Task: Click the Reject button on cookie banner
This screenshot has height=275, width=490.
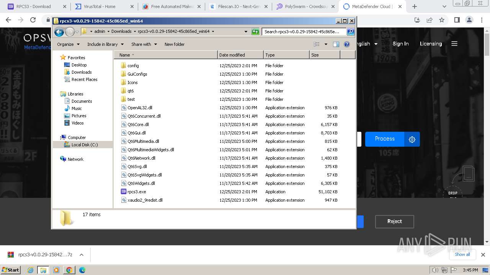Action: tap(394, 222)
